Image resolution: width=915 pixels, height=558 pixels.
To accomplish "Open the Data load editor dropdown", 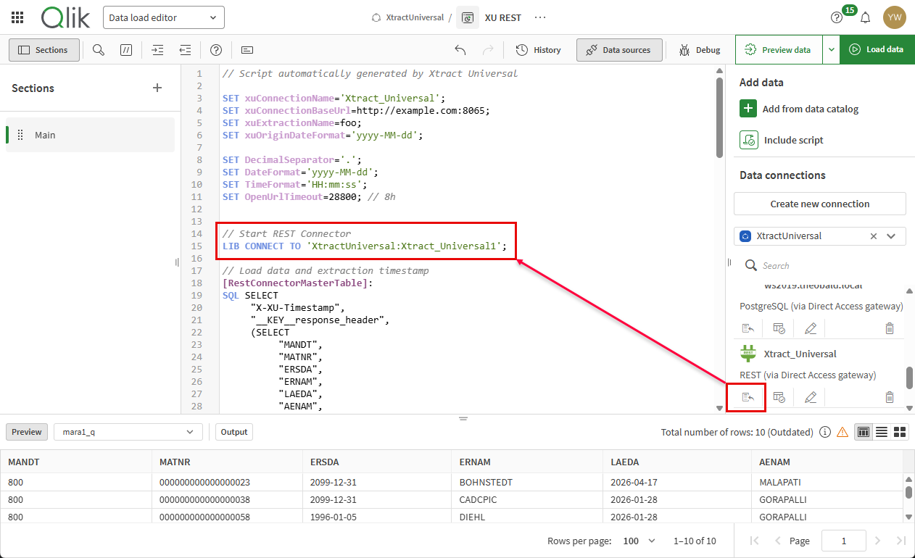I will point(163,17).
